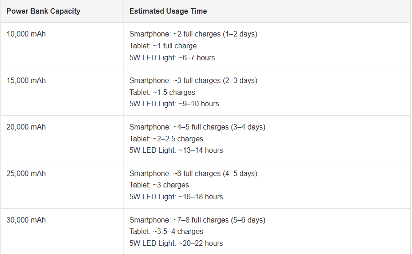Click the Power Bank Capacity column header
412x254 pixels.
point(43,11)
